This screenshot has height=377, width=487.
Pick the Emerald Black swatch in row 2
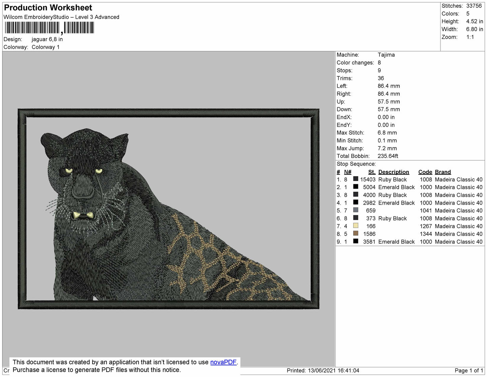point(356,187)
